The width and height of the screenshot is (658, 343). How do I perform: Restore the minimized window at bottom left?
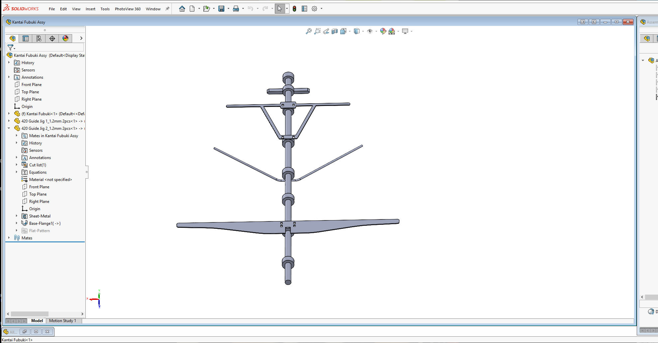point(25,331)
